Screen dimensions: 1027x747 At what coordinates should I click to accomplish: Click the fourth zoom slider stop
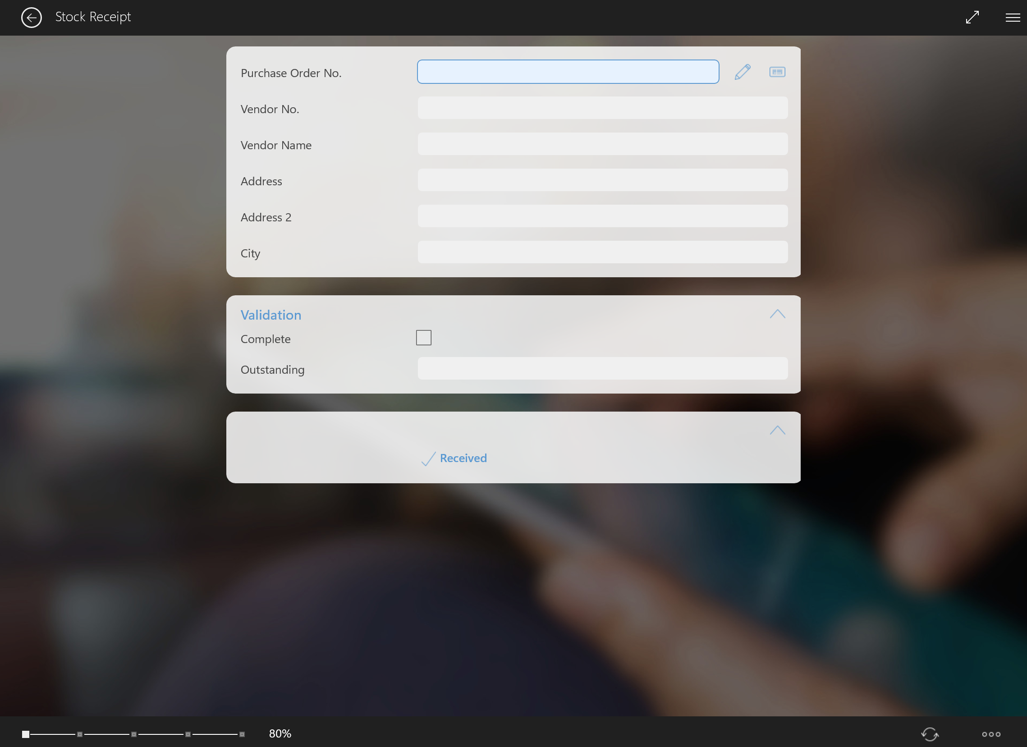point(188,734)
